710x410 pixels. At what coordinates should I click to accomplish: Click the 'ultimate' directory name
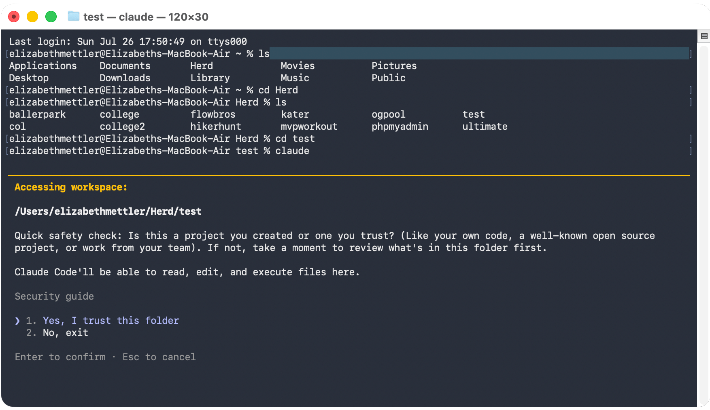point(485,127)
